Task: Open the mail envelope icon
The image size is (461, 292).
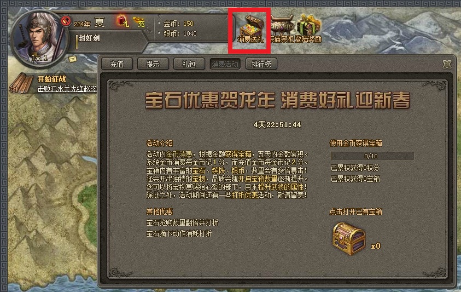Action: [72, 59]
